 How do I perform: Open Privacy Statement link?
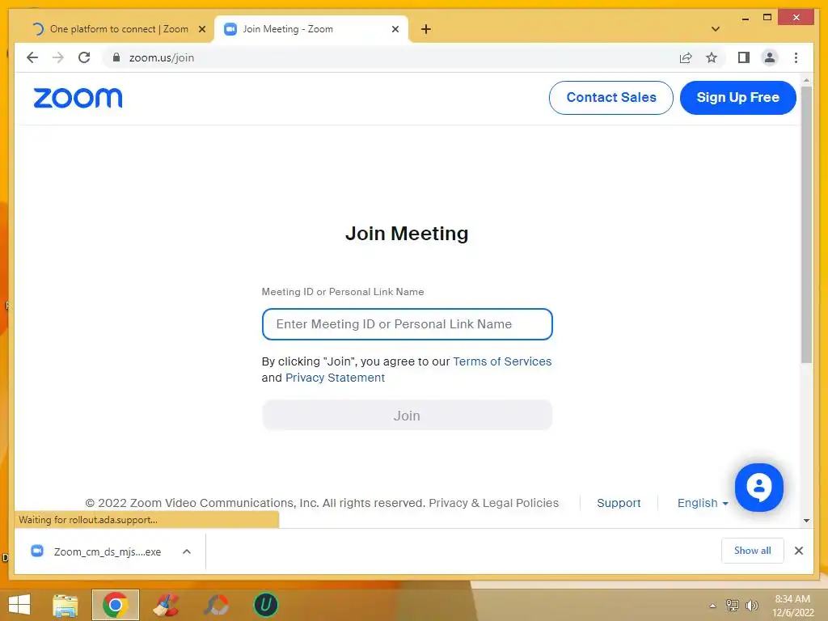(335, 378)
